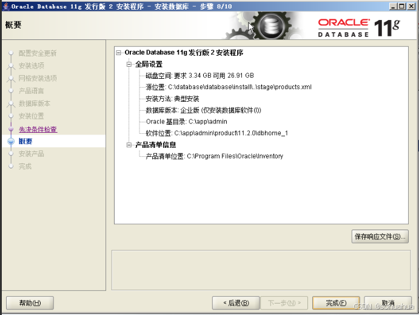Select the 产品清单位置 Inventory row
The width and height of the screenshot is (419, 315).
pyautogui.click(x=214, y=156)
